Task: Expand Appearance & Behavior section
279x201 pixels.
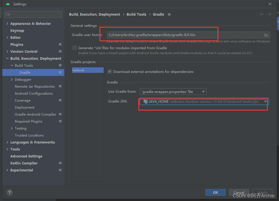Action: [7, 23]
